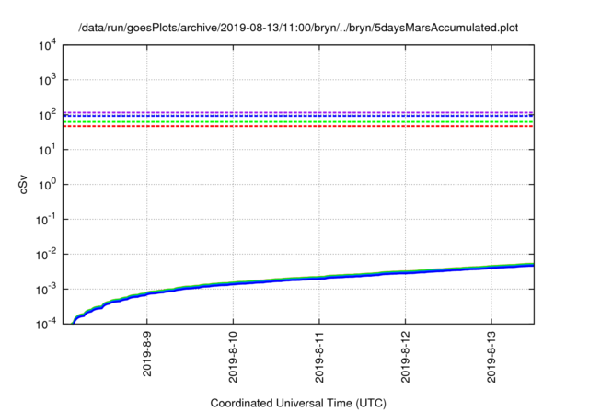The image size is (589, 412).
Task: Click the 2019-8-13 date label
Action: 491,357
